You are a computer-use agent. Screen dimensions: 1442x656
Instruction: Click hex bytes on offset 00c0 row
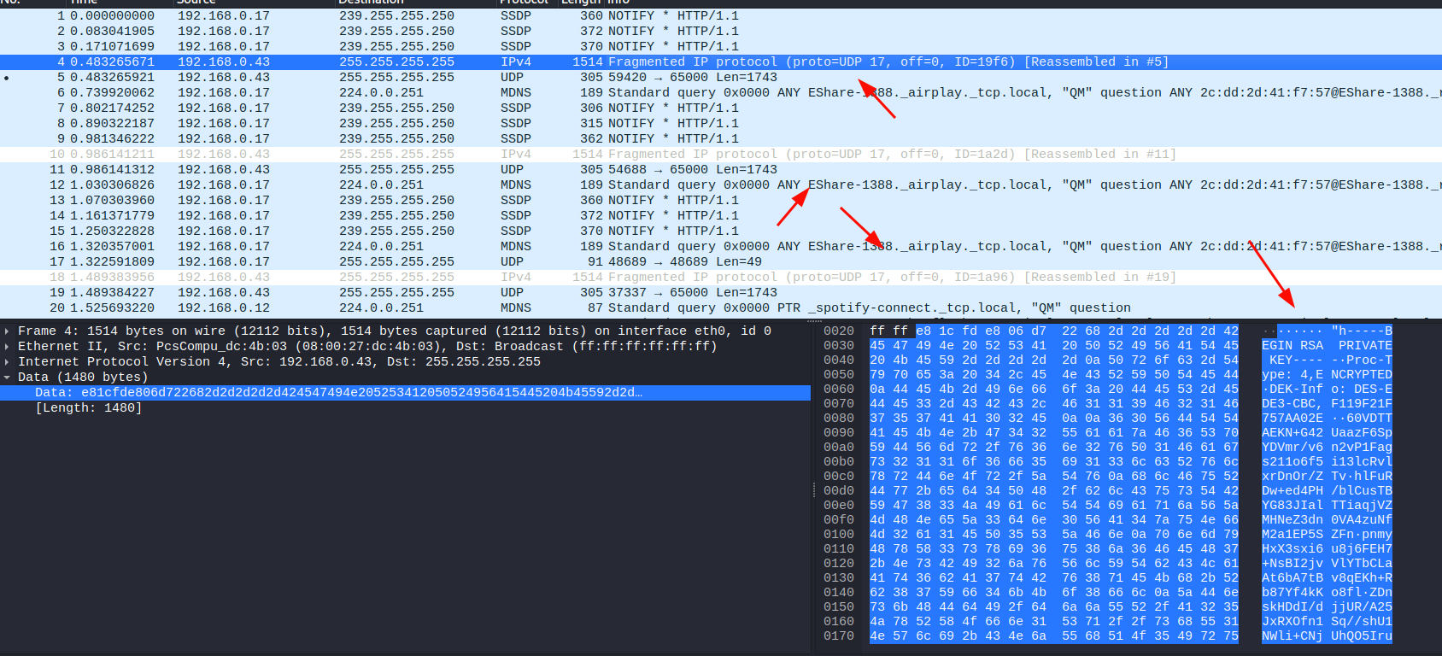[1054, 476]
